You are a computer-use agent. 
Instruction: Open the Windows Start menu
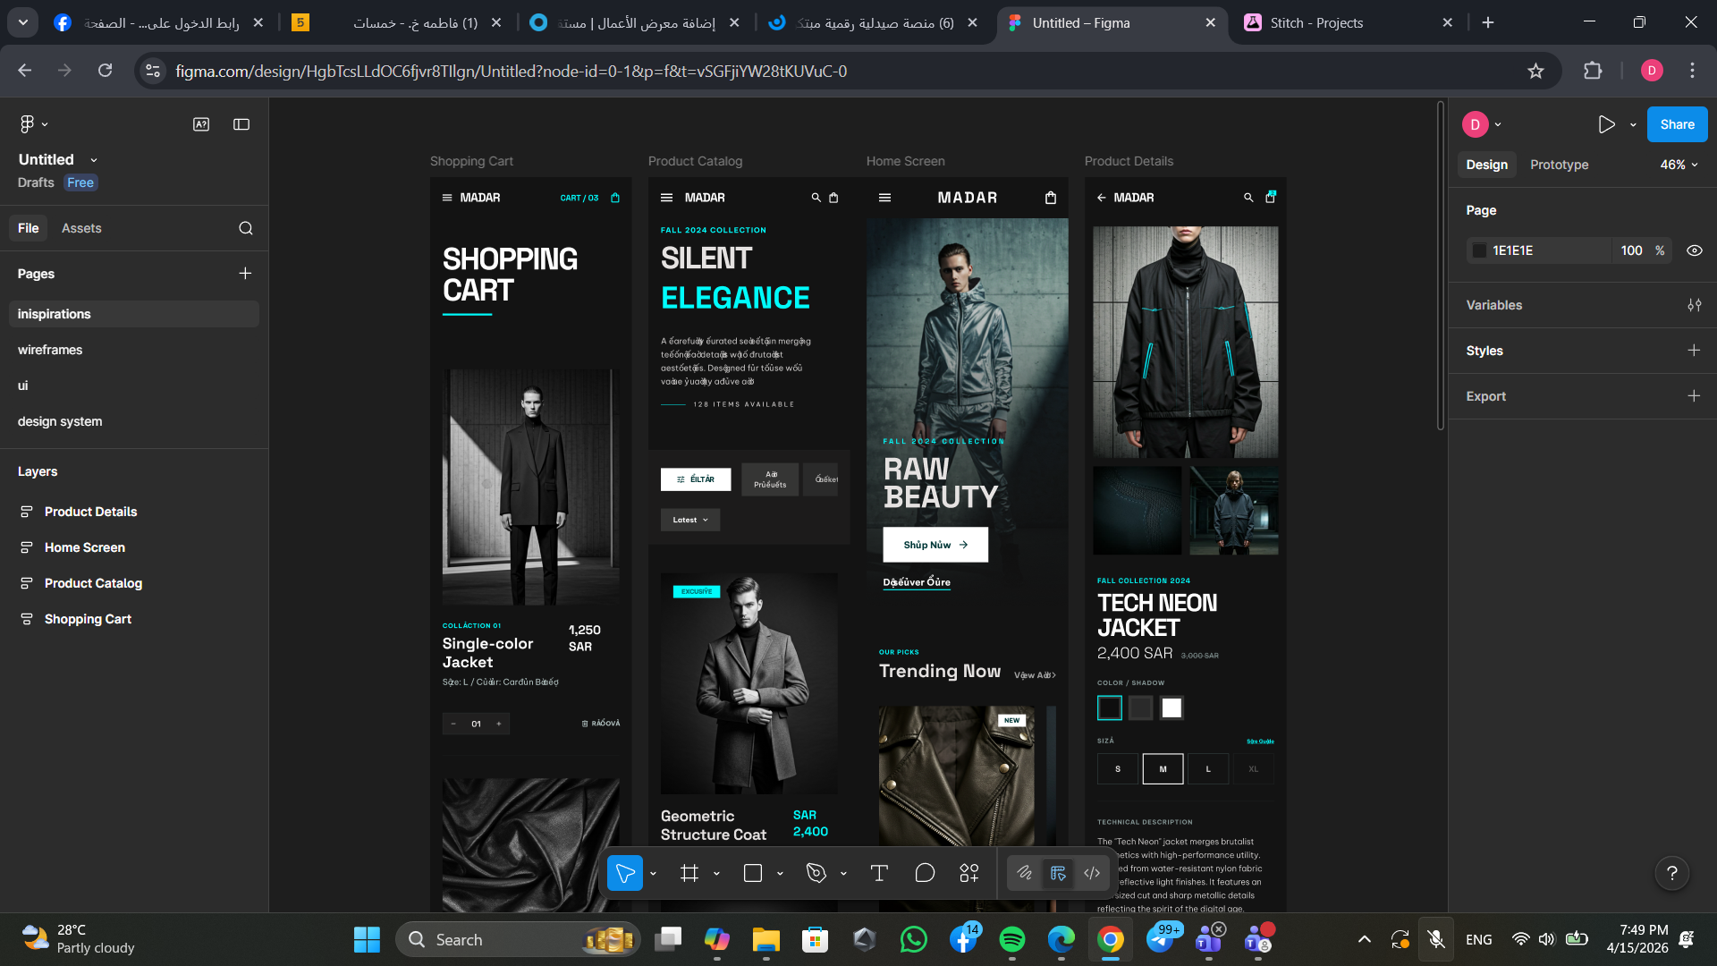pos(367,939)
